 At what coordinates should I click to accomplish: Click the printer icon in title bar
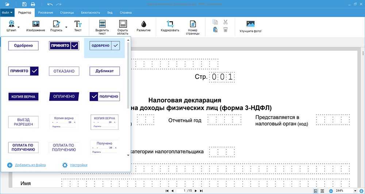tap(33, 4)
